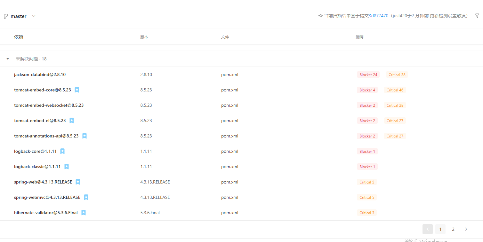This screenshot has width=483, height=242.
Task: Click bookmark badge next to tomcat-embed-el@8.5.23
Action: [x=72, y=121]
